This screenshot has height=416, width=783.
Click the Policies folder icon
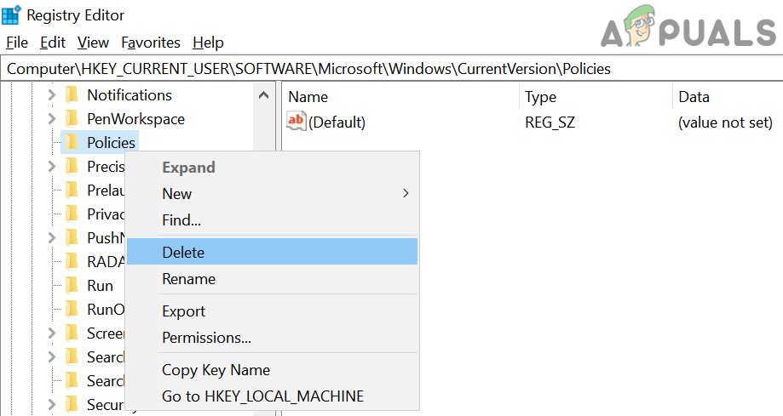(72, 143)
